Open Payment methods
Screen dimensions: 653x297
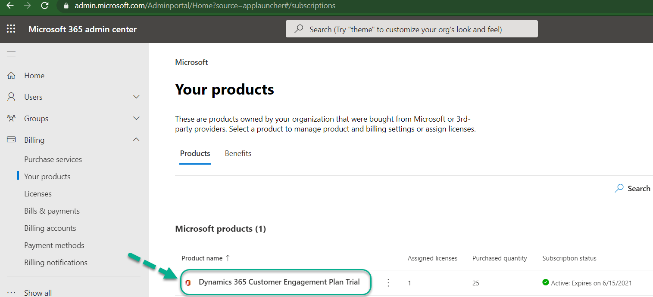54,245
